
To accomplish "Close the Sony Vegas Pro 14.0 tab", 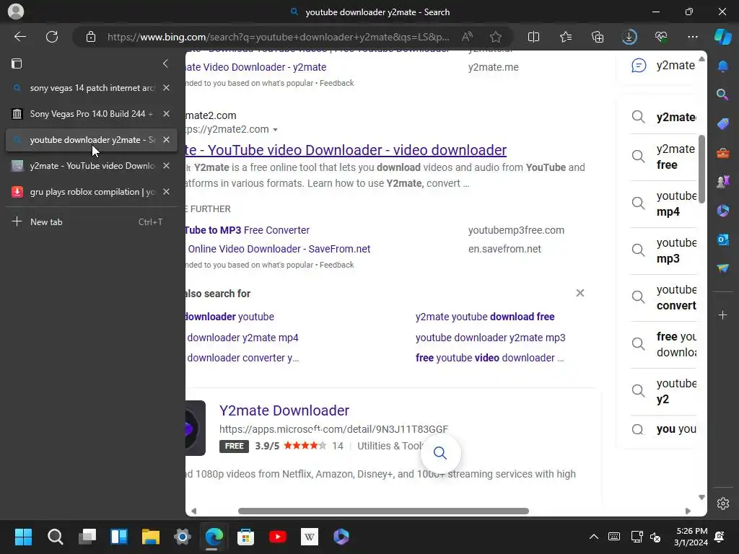I will click(167, 114).
